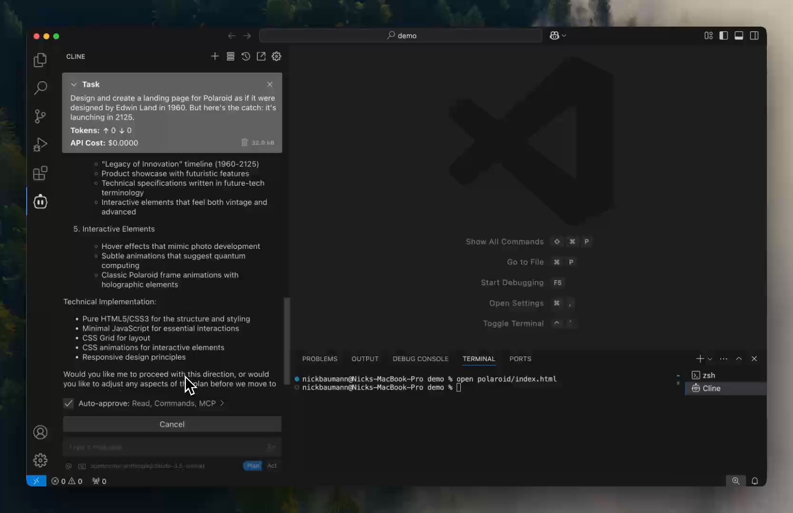Click Cline history clock icon

pyautogui.click(x=246, y=57)
